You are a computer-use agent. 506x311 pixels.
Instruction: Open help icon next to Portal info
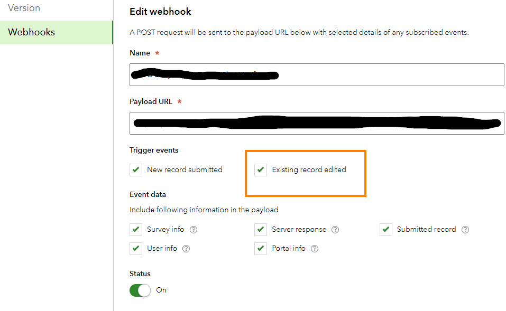(x=315, y=249)
